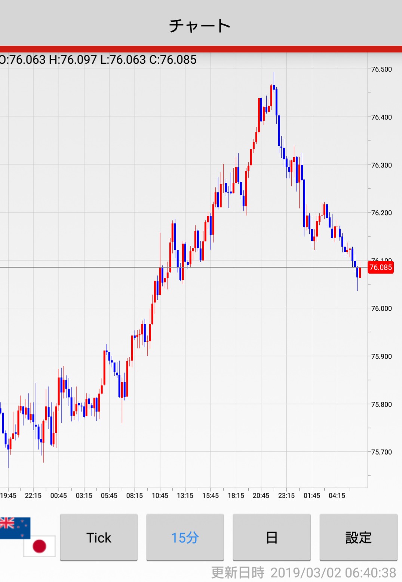The height and width of the screenshot is (582, 402).
Task: Select the 00:45 time axis label
Action: (58, 495)
